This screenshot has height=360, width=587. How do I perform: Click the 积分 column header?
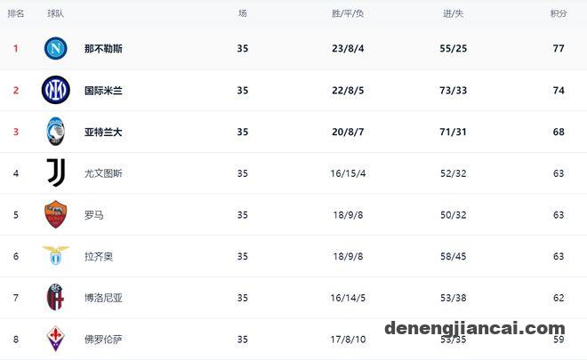559,13
